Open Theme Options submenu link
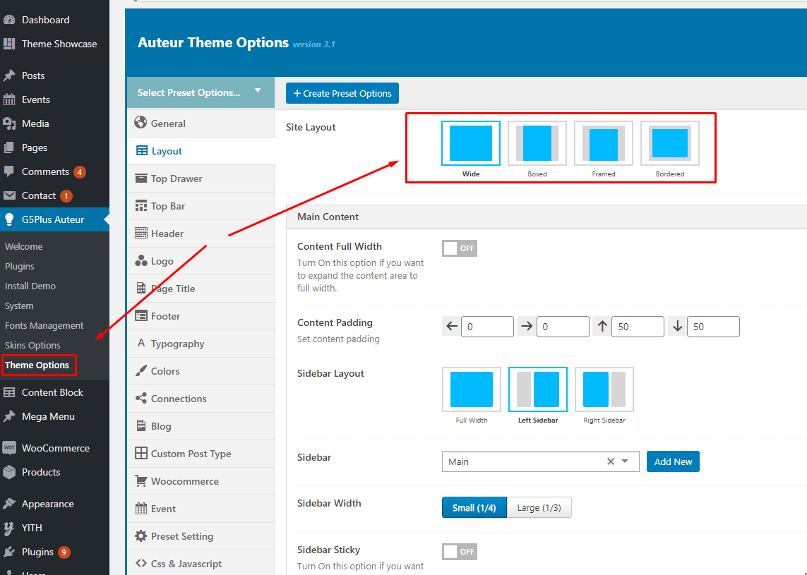This screenshot has height=575, width=807. 37,365
